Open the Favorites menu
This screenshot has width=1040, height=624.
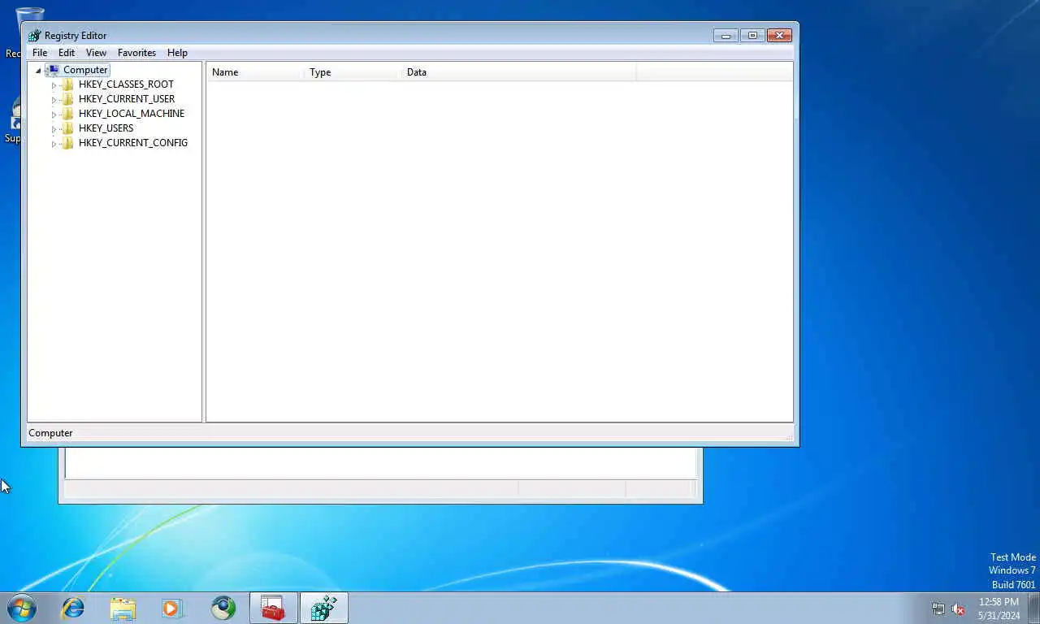(136, 53)
